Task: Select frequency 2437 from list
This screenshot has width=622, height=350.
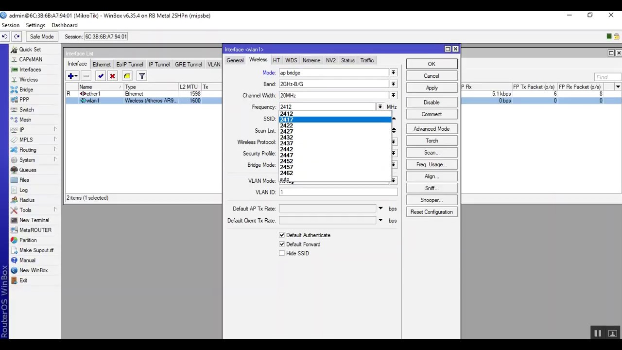Action: pos(335,143)
